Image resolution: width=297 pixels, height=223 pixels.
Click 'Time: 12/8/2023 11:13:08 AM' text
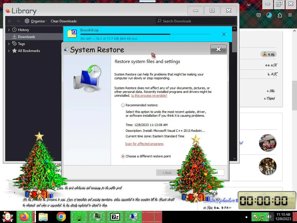pos(146,125)
